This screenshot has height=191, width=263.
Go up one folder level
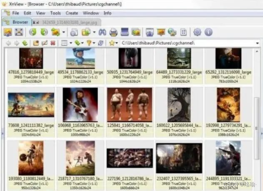click(25, 43)
